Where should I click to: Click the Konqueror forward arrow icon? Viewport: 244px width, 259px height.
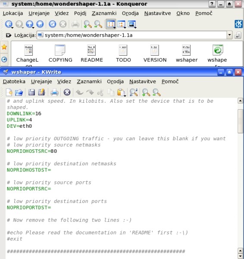tap(19, 24)
